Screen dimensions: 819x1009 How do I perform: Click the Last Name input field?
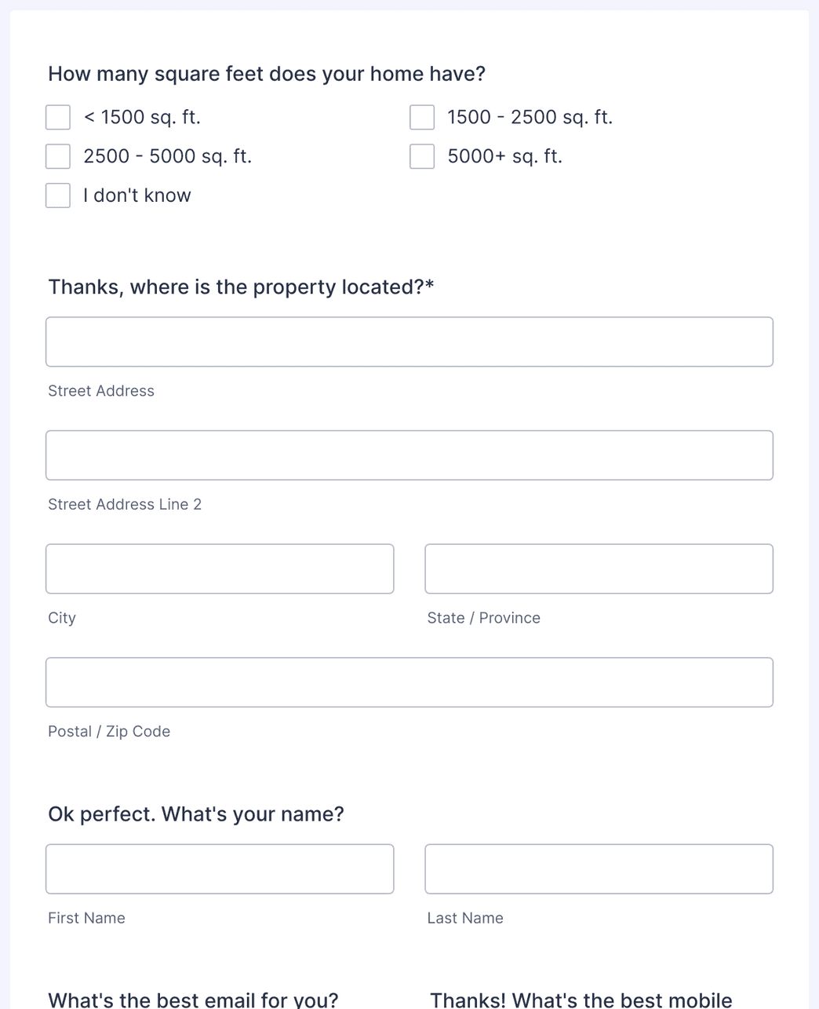click(599, 868)
